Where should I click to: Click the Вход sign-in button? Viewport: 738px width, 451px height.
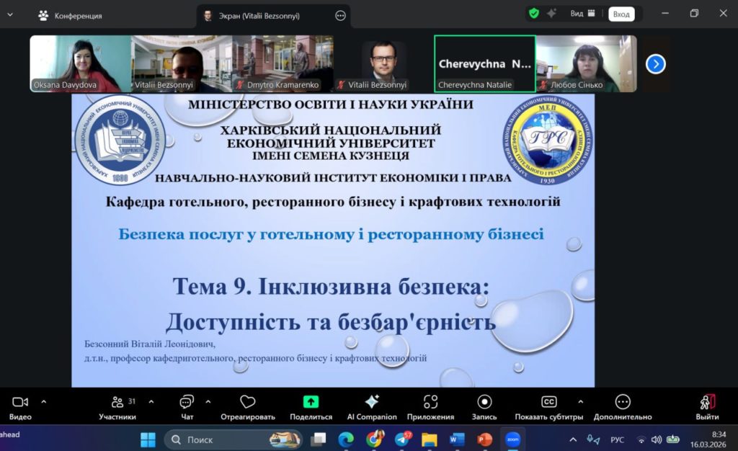[621, 14]
